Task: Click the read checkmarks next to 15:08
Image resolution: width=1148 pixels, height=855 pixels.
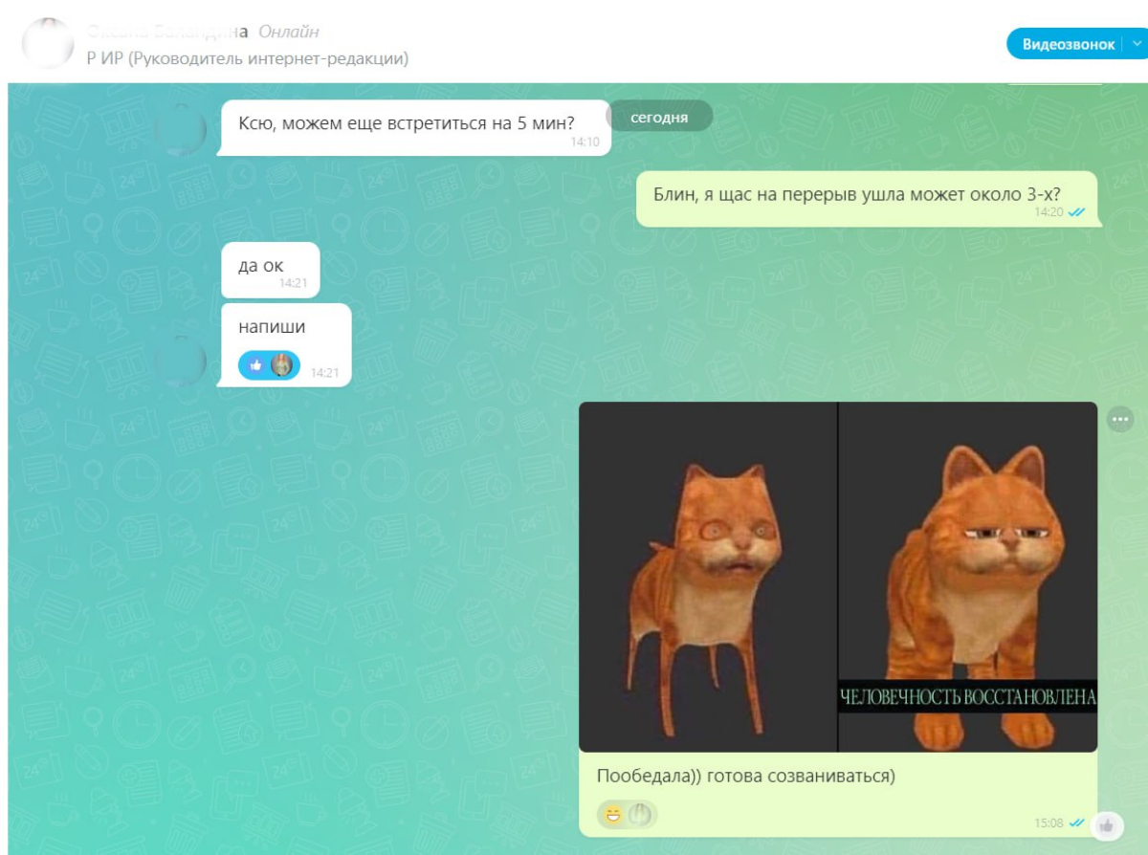Action: pos(1077,822)
